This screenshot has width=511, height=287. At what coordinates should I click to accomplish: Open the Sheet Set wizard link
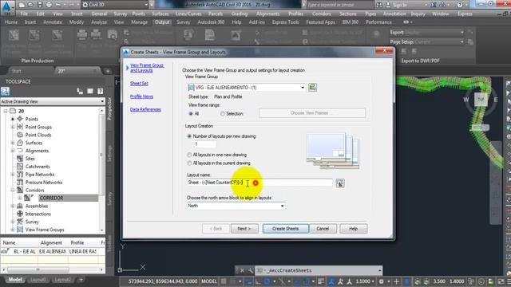139,83
